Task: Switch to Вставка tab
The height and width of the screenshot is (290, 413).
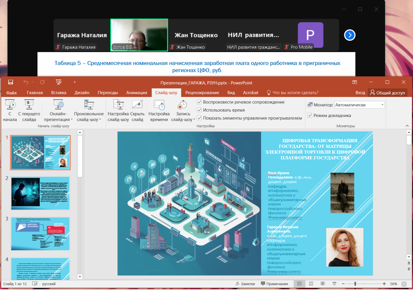Action: 59,93
